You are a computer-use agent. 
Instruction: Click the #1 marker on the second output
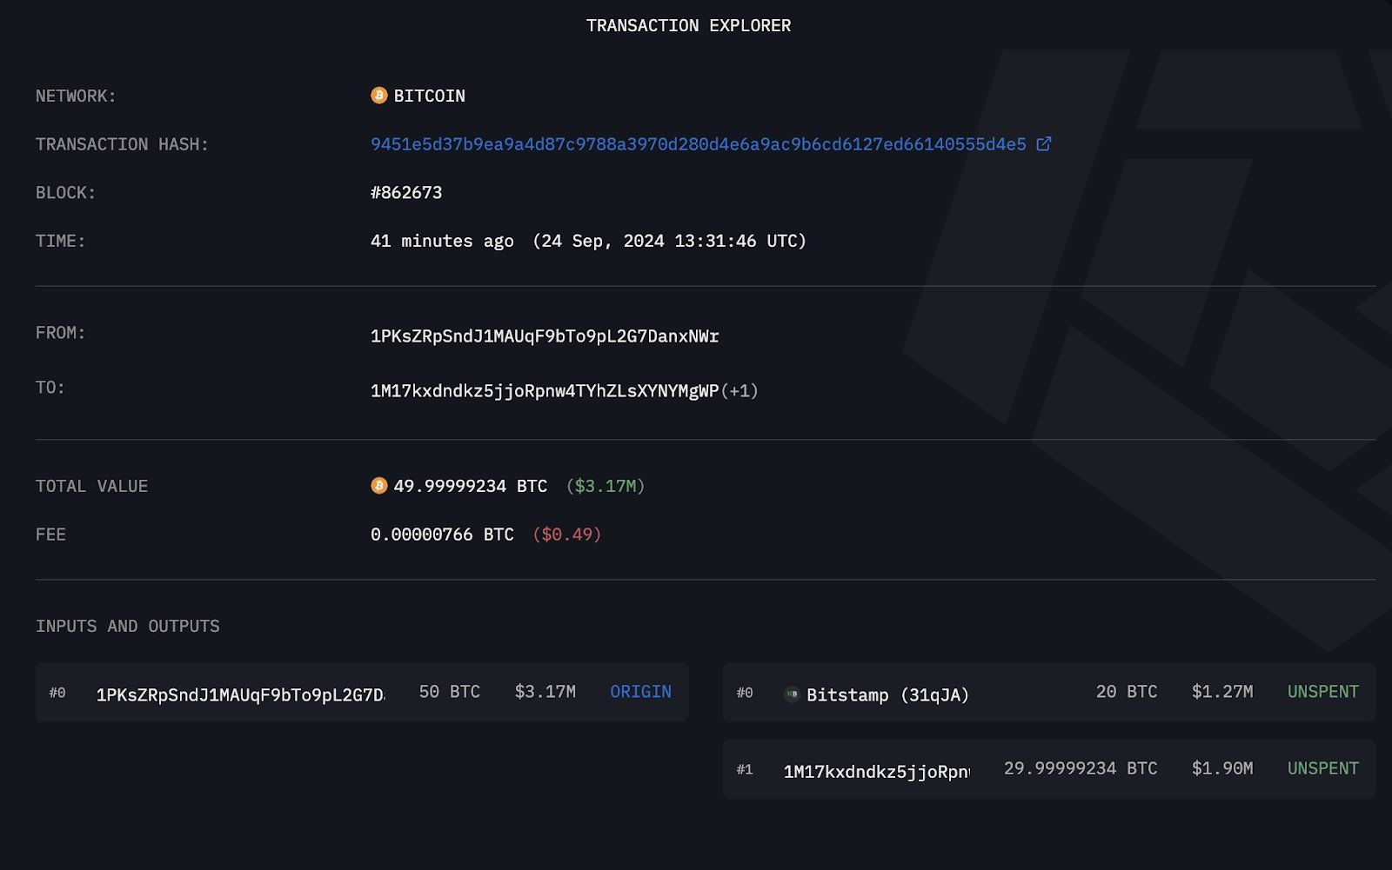[746, 768]
